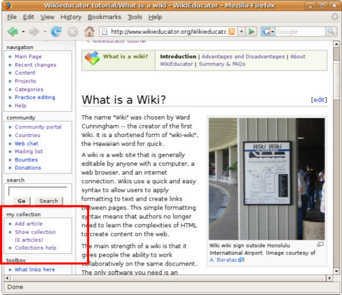Open Web chat link
The height and width of the screenshot is (295, 342).
(27, 143)
